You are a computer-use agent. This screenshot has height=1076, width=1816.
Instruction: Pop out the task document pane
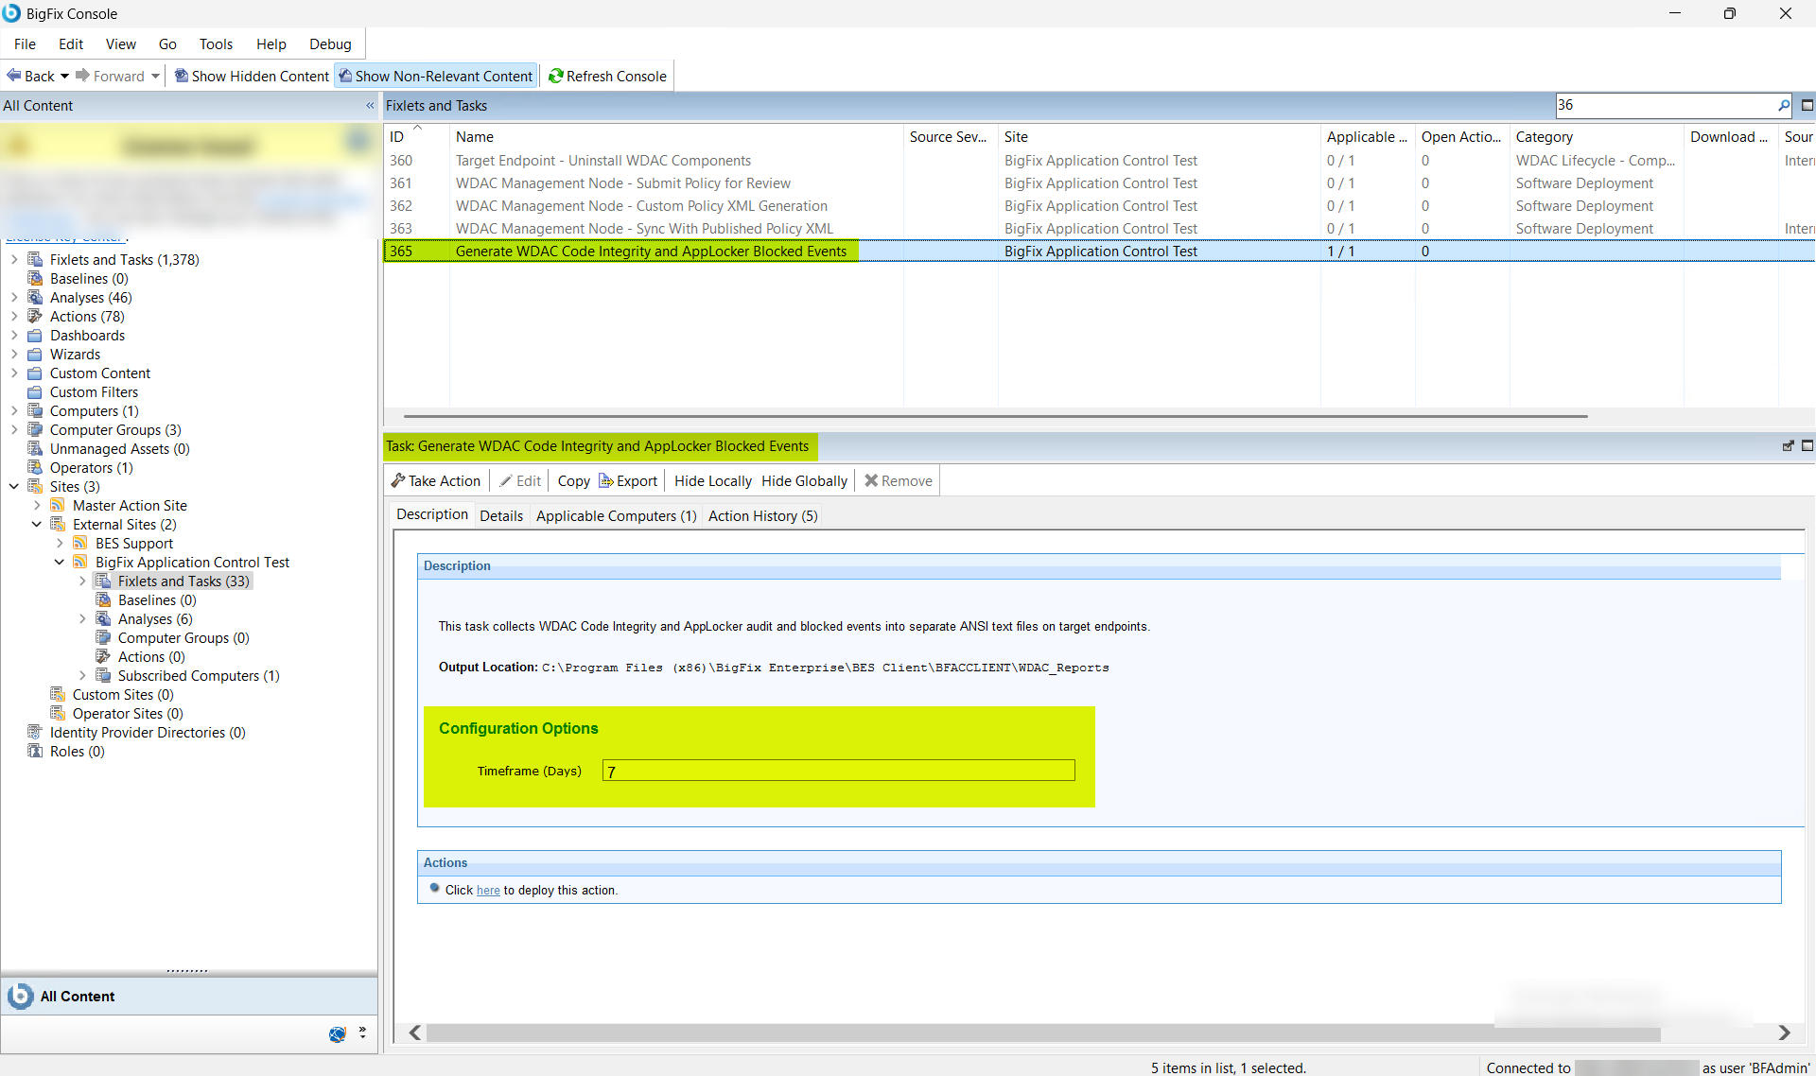click(1788, 445)
